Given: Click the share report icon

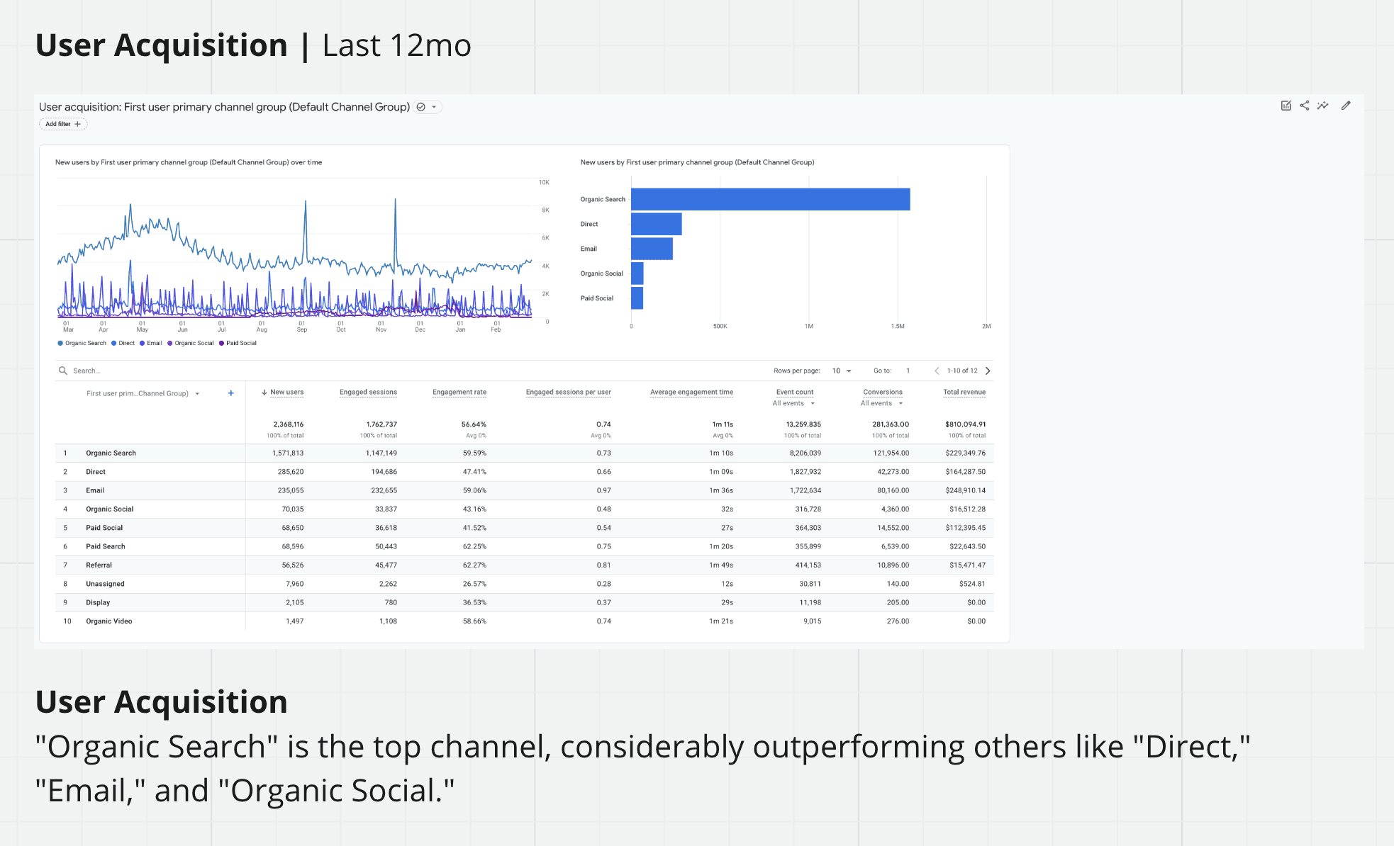Looking at the screenshot, I should [x=1304, y=106].
